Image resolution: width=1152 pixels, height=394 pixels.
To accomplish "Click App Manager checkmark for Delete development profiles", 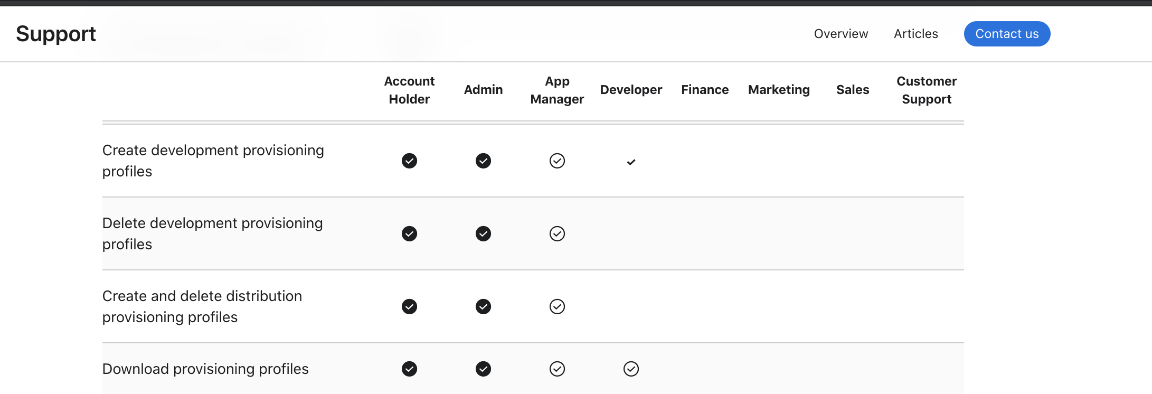I will pos(557,233).
